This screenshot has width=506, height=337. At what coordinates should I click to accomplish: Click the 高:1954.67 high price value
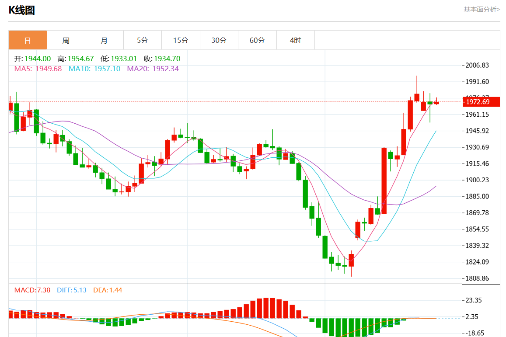tap(76, 59)
